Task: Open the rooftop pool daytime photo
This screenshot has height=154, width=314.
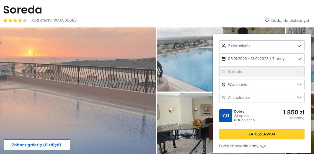Action: click(185, 59)
